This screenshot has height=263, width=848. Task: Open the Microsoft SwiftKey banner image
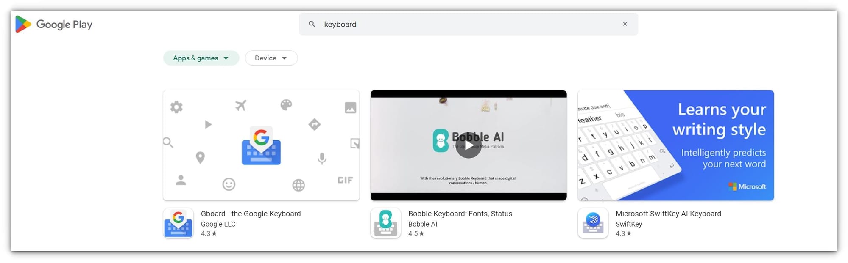coord(676,145)
